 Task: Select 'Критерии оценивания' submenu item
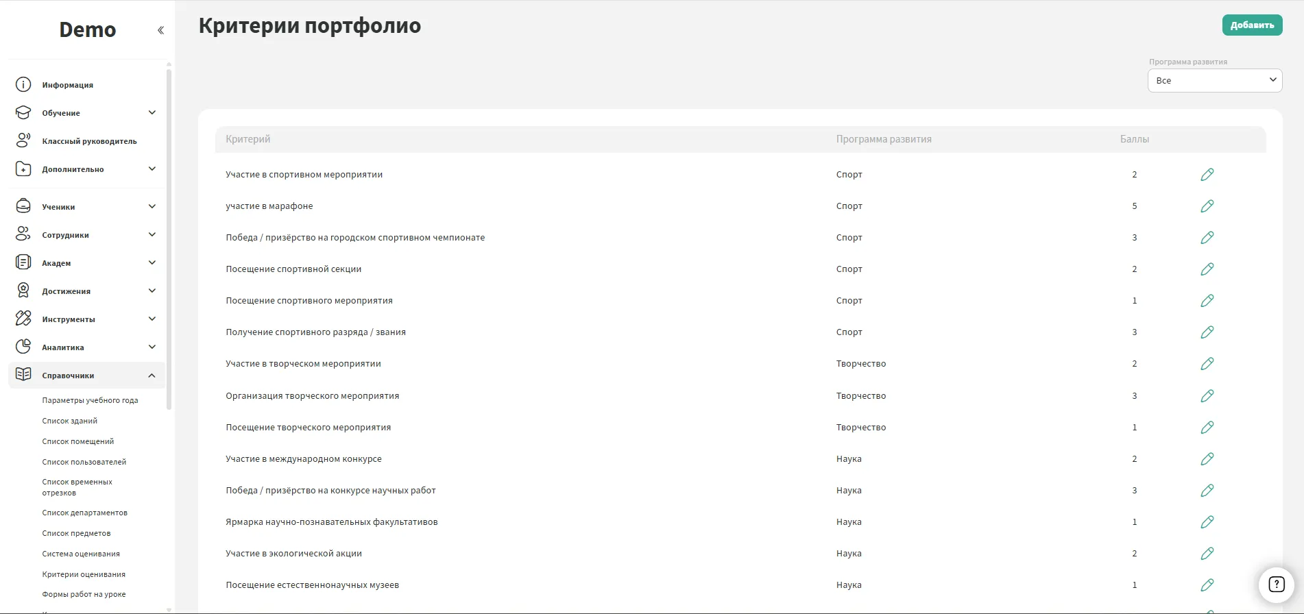coord(84,575)
